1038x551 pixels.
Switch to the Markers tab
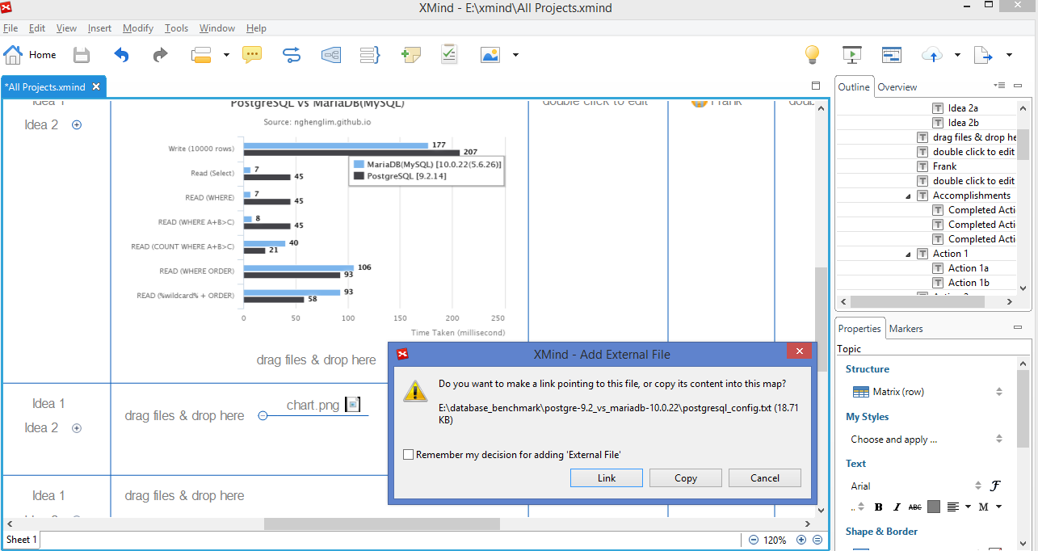click(906, 329)
